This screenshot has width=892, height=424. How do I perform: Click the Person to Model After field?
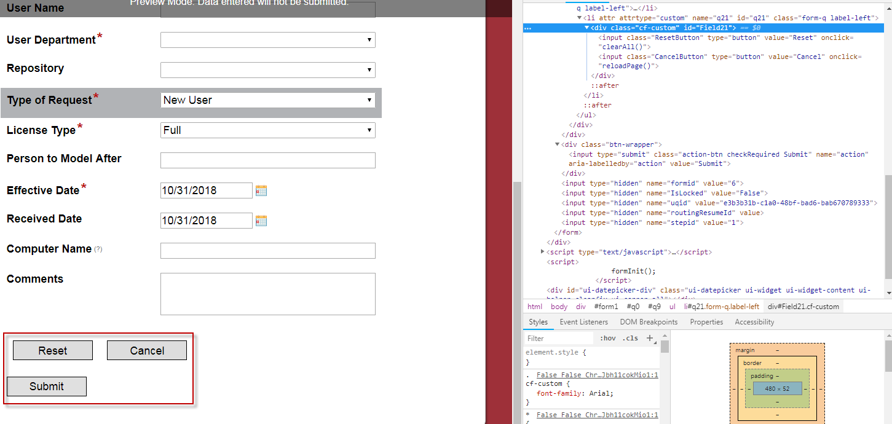(267, 160)
